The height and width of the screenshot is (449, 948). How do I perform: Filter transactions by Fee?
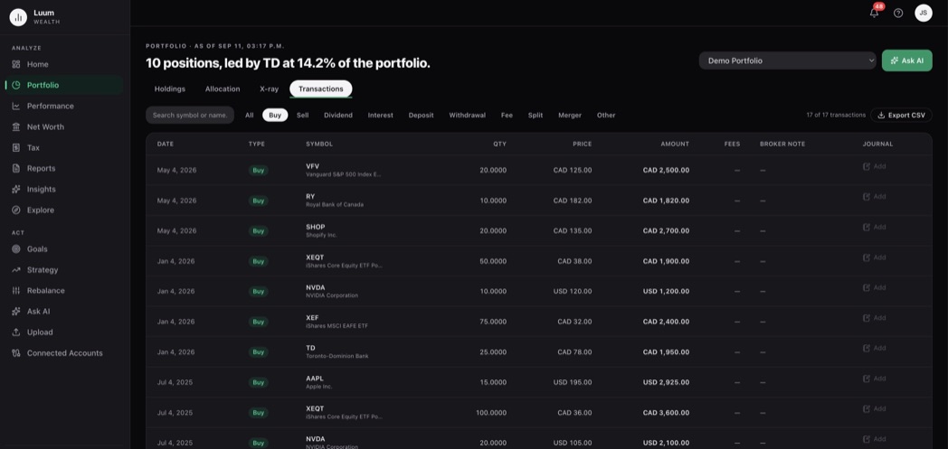(507, 116)
